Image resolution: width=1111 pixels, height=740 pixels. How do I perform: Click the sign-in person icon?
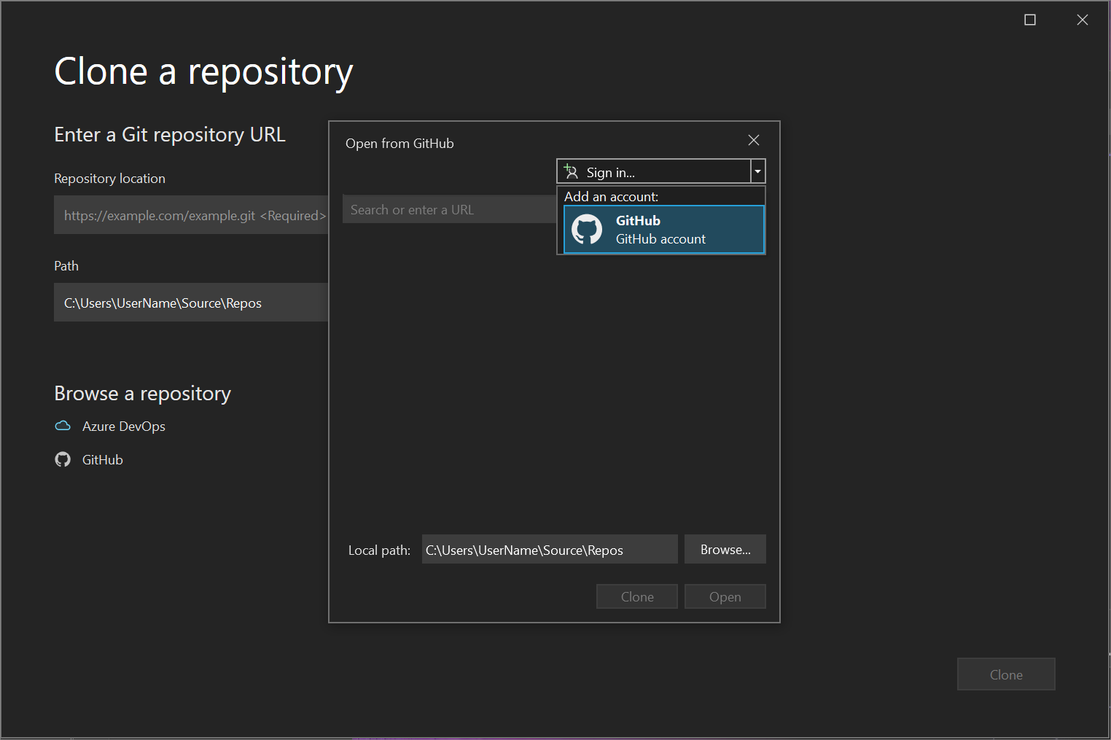point(569,171)
